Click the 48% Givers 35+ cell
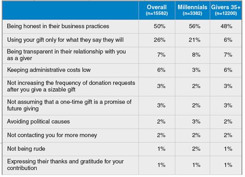The width and height of the screenshot is (245, 177). pyautogui.click(x=226, y=26)
